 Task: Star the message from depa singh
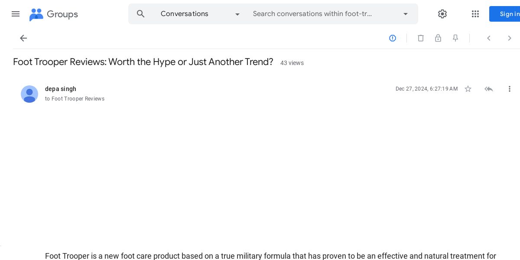click(468, 89)
